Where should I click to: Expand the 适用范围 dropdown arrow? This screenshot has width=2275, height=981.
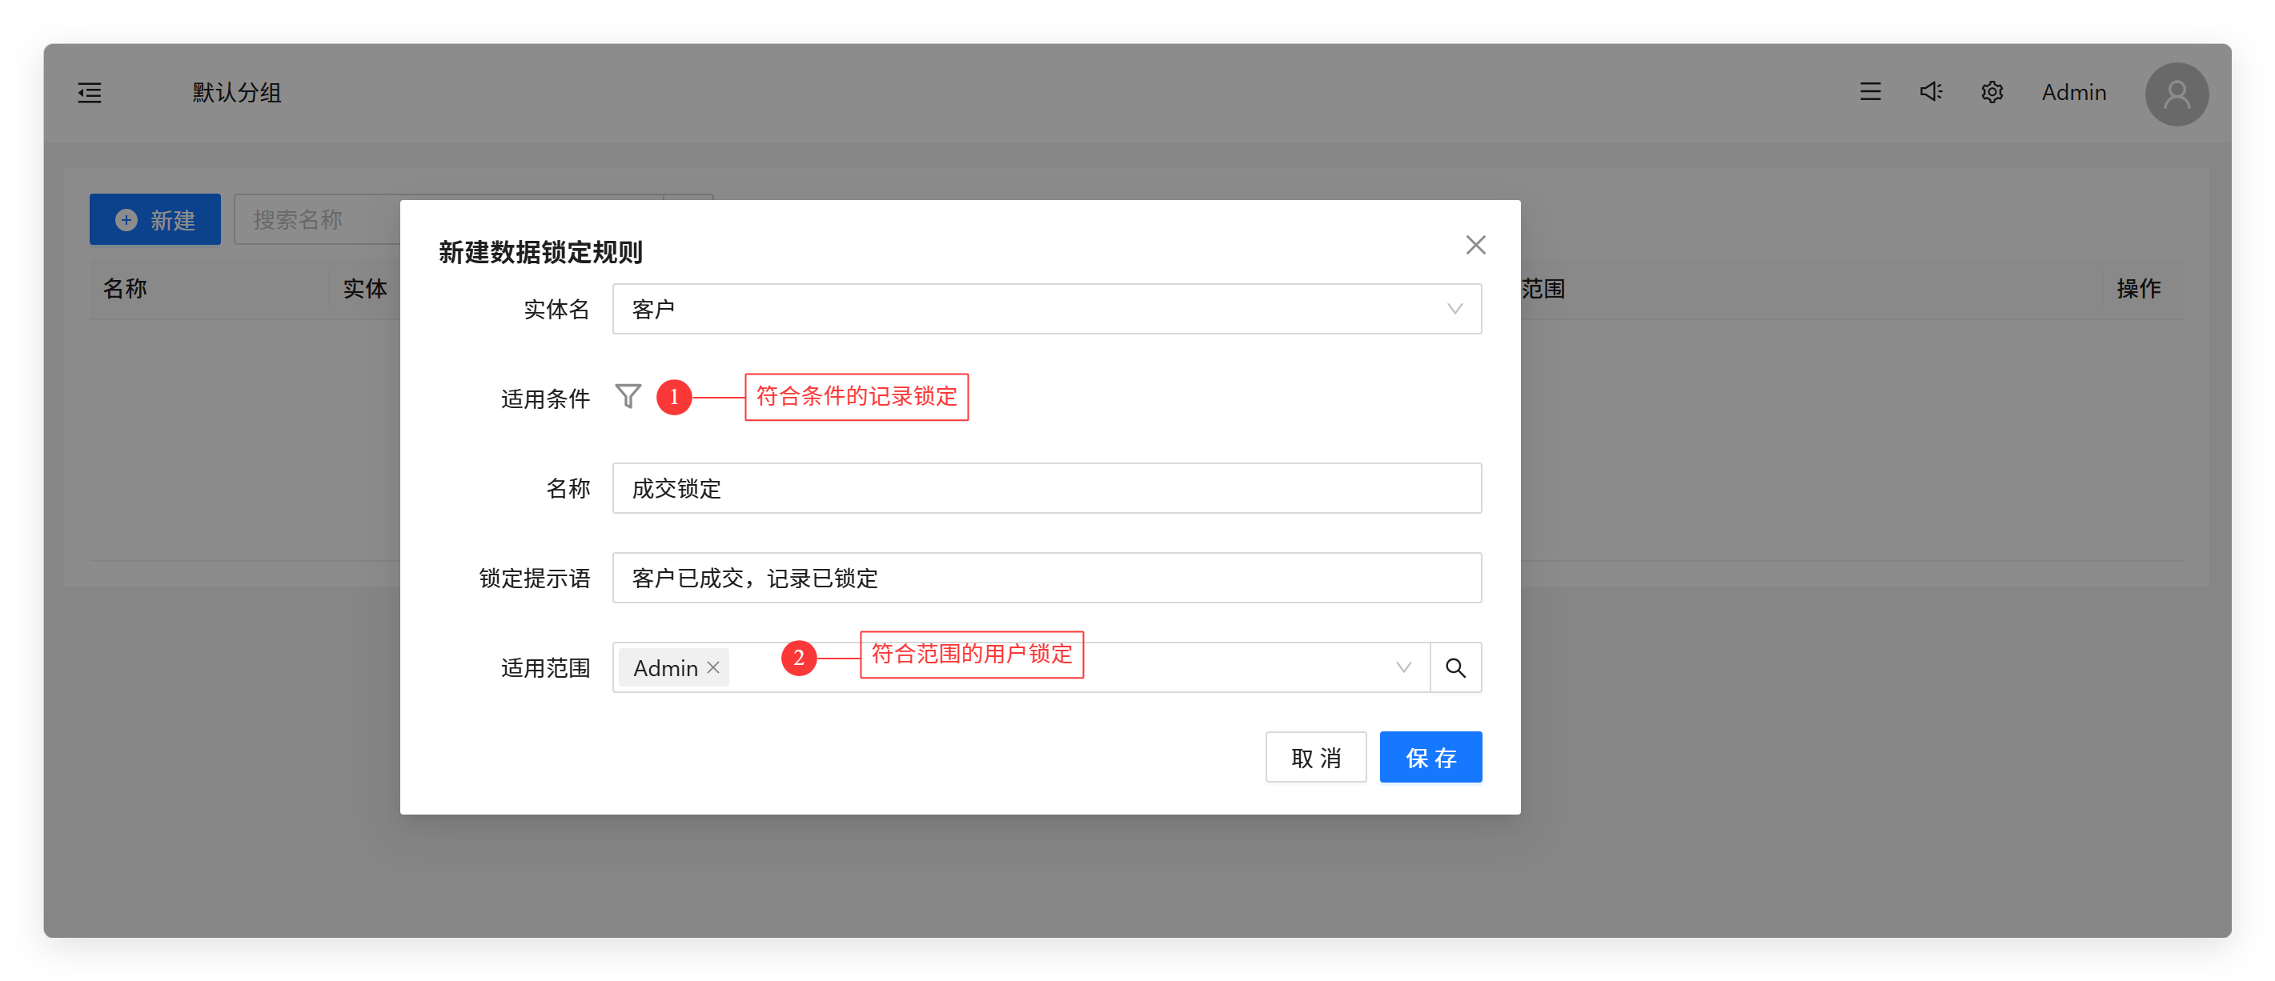(x=1403, y=667)
